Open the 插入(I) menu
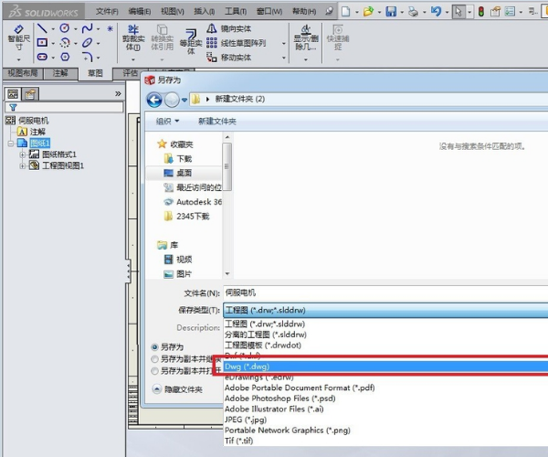The width and height of the screenshot is (548, 457). (205, 12)
